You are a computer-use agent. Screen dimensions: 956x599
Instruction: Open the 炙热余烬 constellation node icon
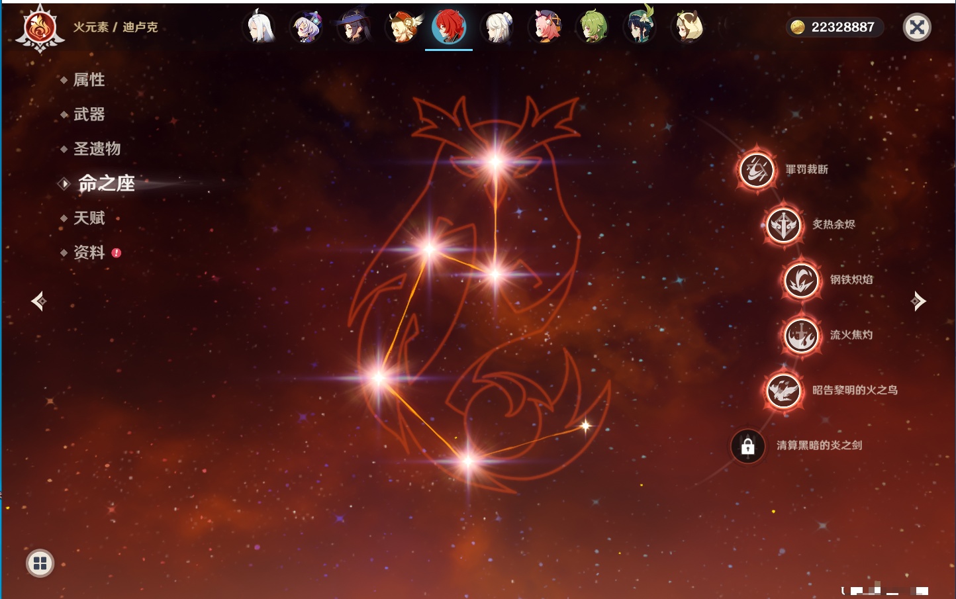(783, 225)
